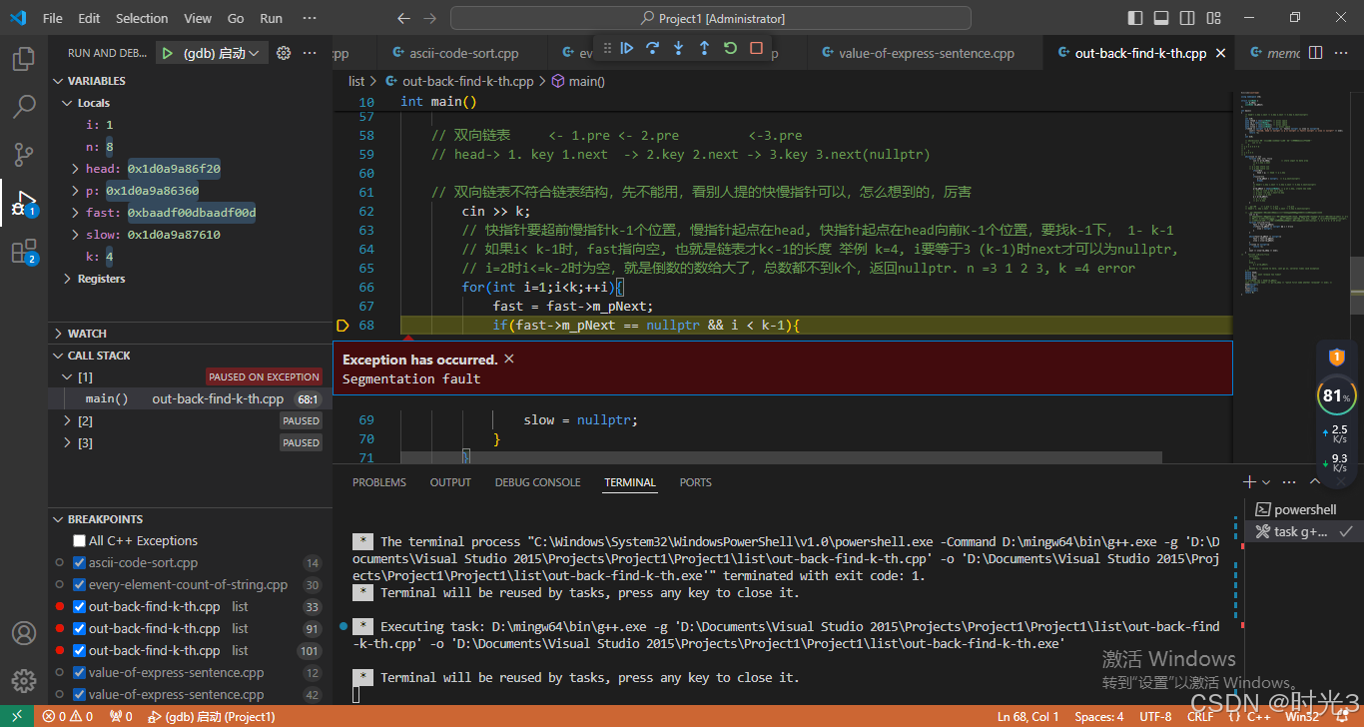
Task: Open the Source Control view
Action: click(x=24, y=155)
